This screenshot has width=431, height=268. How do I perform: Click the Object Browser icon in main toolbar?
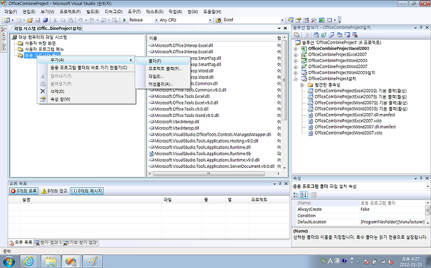(x=306, y=20)
